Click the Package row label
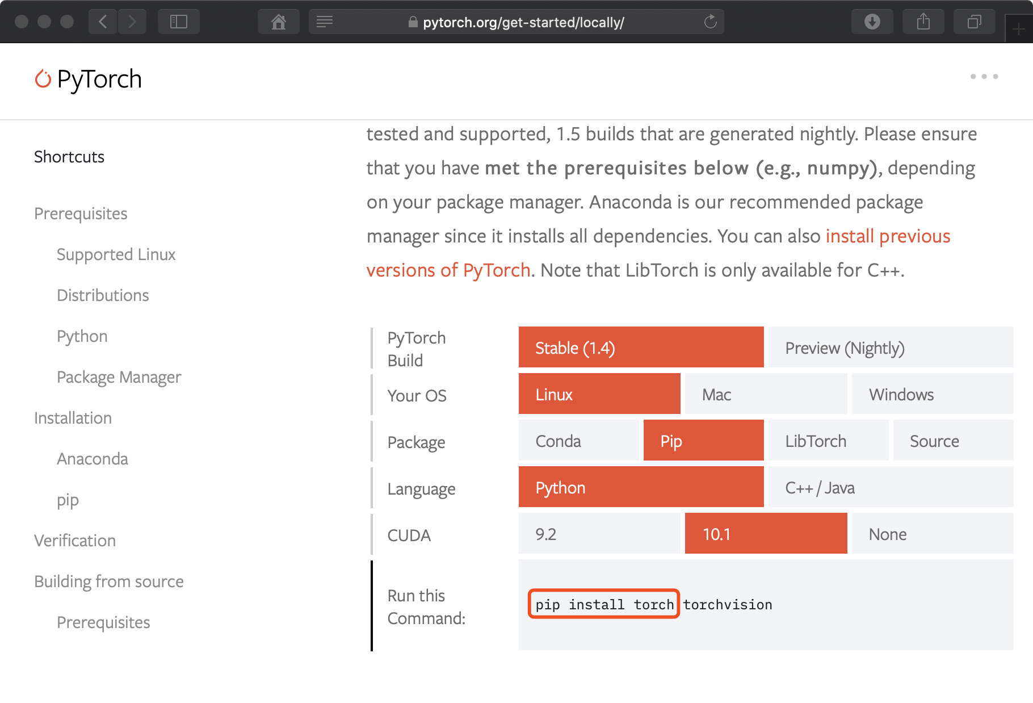This screenshot has height=703, width=1033. coord(416,442)
